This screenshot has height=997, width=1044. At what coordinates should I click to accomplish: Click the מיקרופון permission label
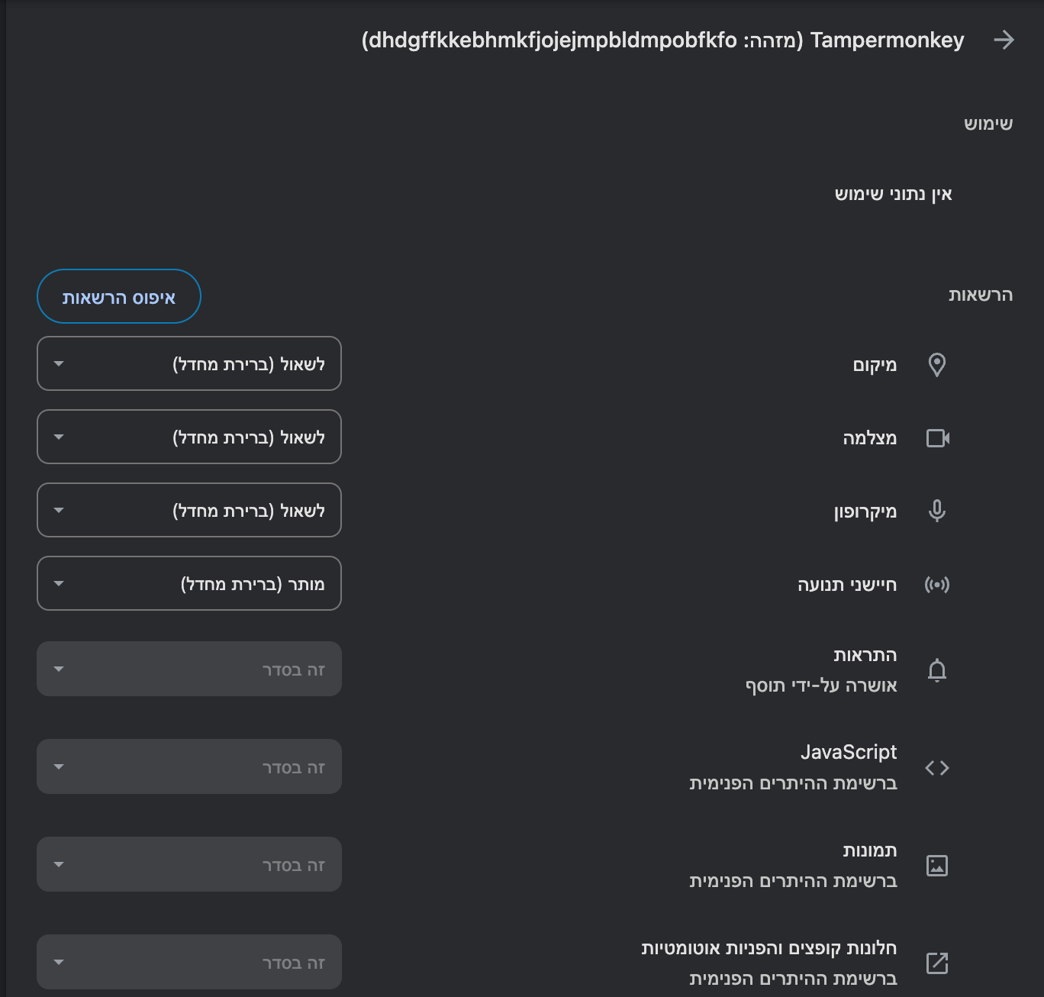click(x=865, y=511)
